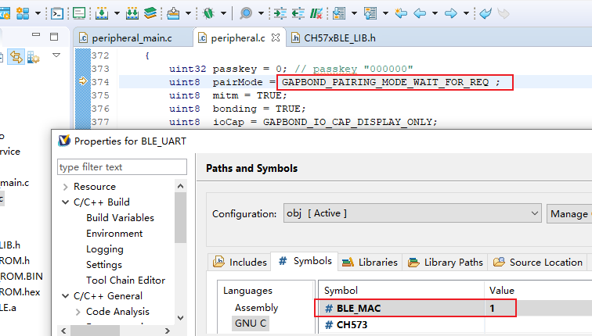
Task: Click the Back navigation arrow icon
Action: pyautogui.click(x=420, y=13)
